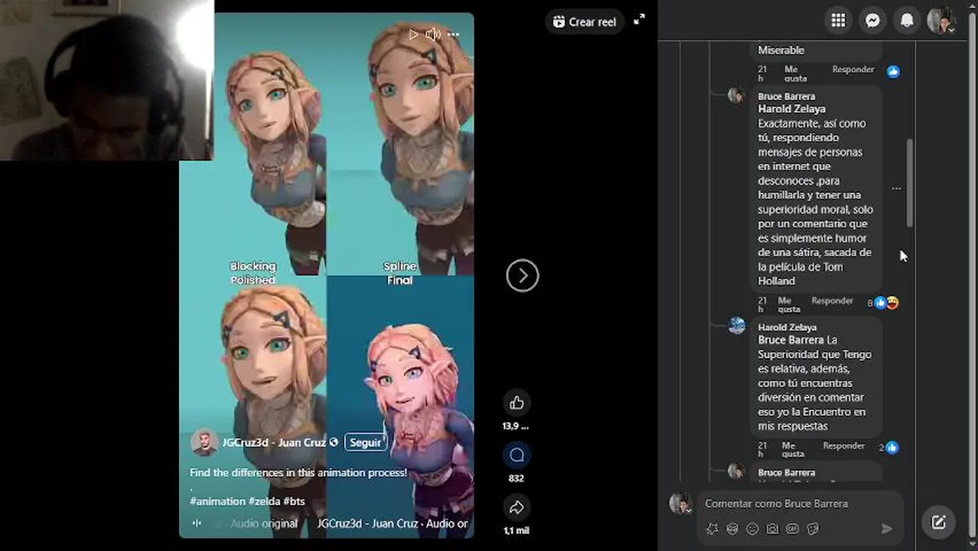Image resolution: width=978 pixels, height=551 pixels.
Task: Play the reel video
Action: 413,34
